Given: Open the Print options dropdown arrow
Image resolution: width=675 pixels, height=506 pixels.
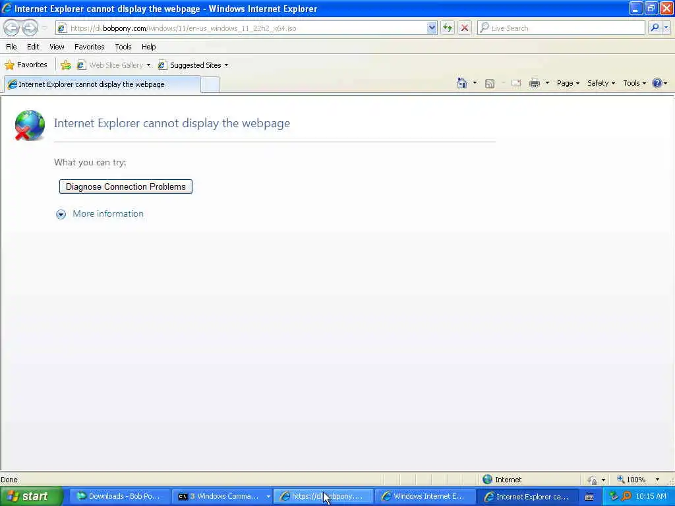Looking at the screenshot, I should [x=547, y=83].
